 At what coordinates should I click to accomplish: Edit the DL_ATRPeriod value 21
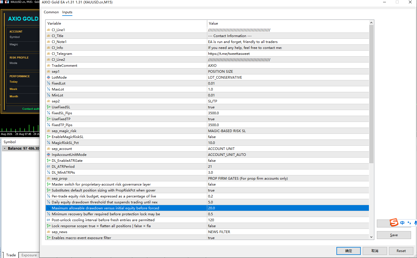pos(288,166)
